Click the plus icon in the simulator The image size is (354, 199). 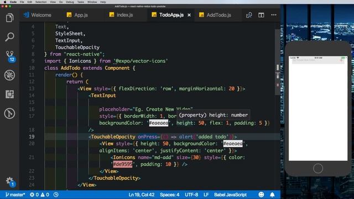(341, 60)
